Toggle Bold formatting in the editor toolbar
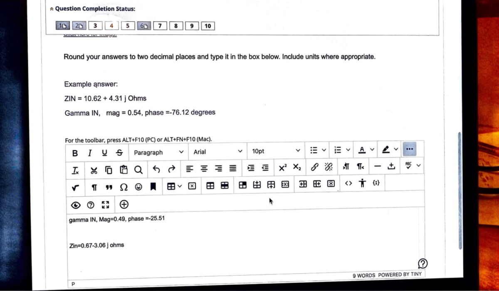 point(75,153)
